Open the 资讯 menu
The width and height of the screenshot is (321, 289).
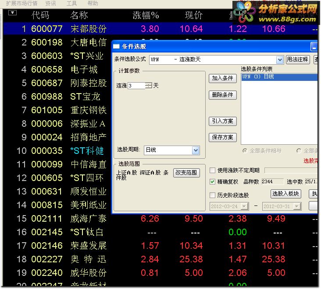(x=50, y=3)
